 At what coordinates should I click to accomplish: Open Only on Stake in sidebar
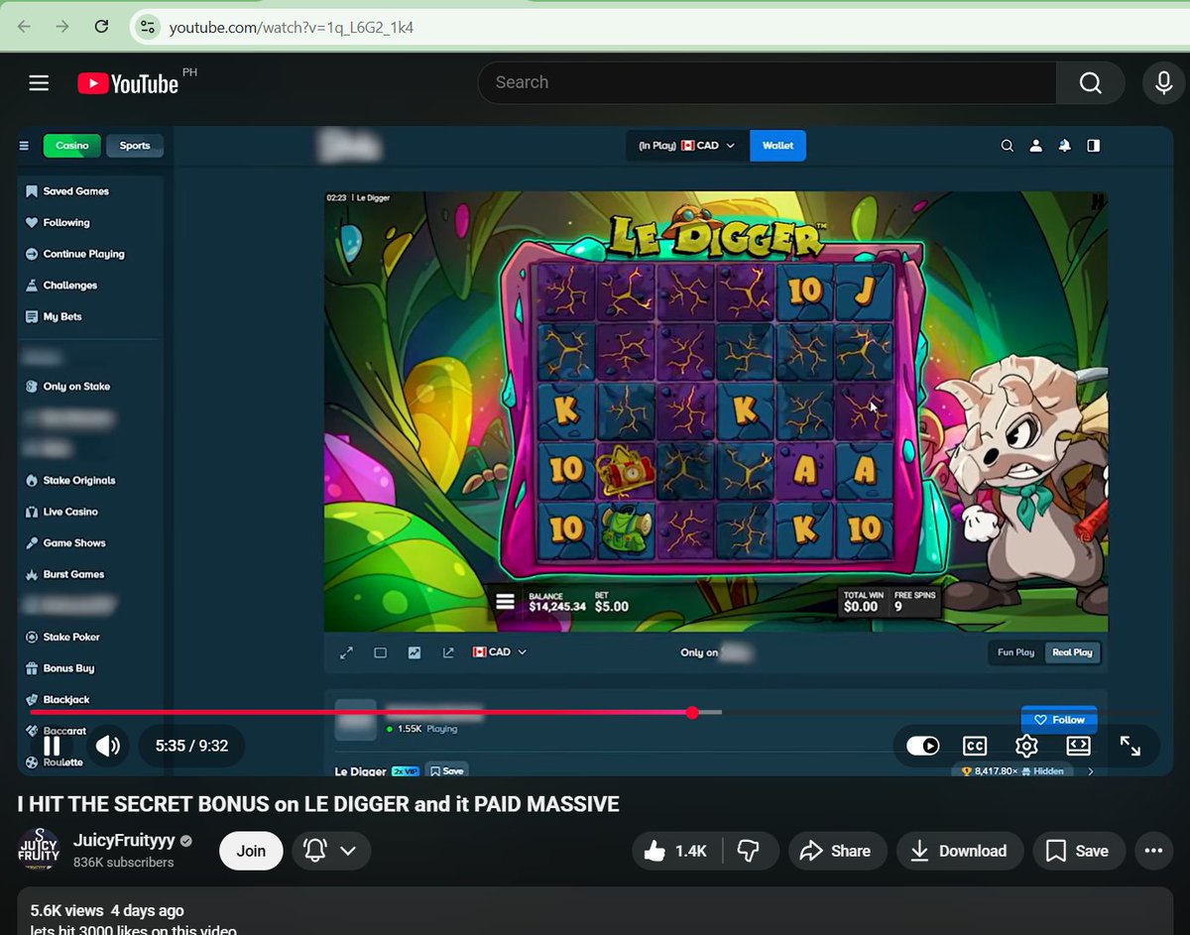tap(67, 387)
